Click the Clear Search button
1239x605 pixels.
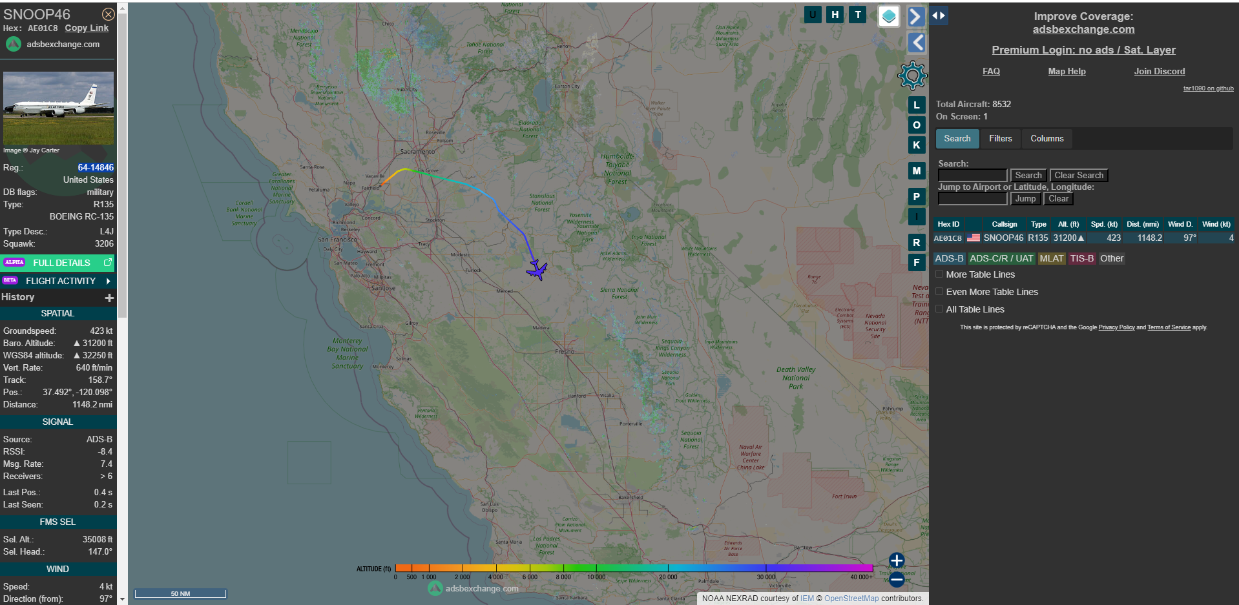pos(1079,175)
